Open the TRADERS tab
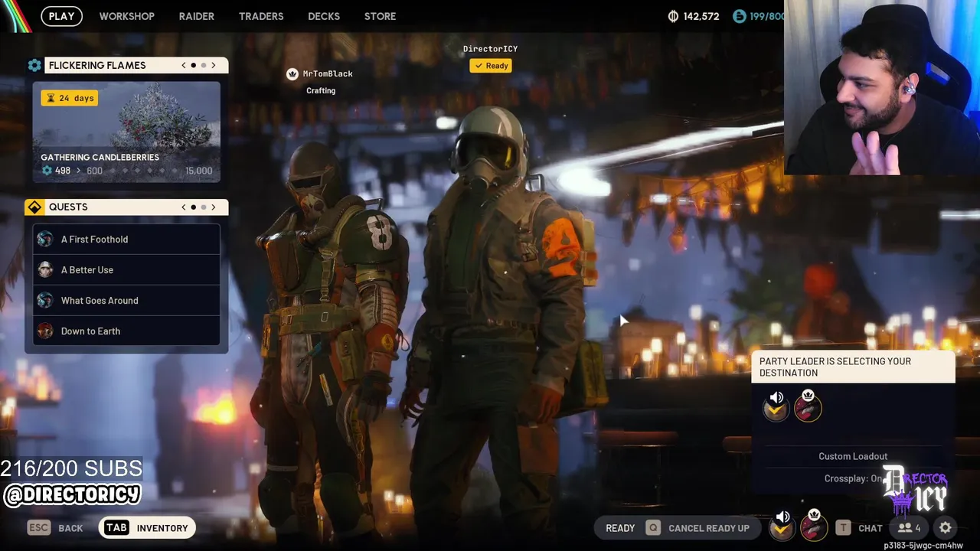This screenshot has width=980, height=551. [261, 16]
